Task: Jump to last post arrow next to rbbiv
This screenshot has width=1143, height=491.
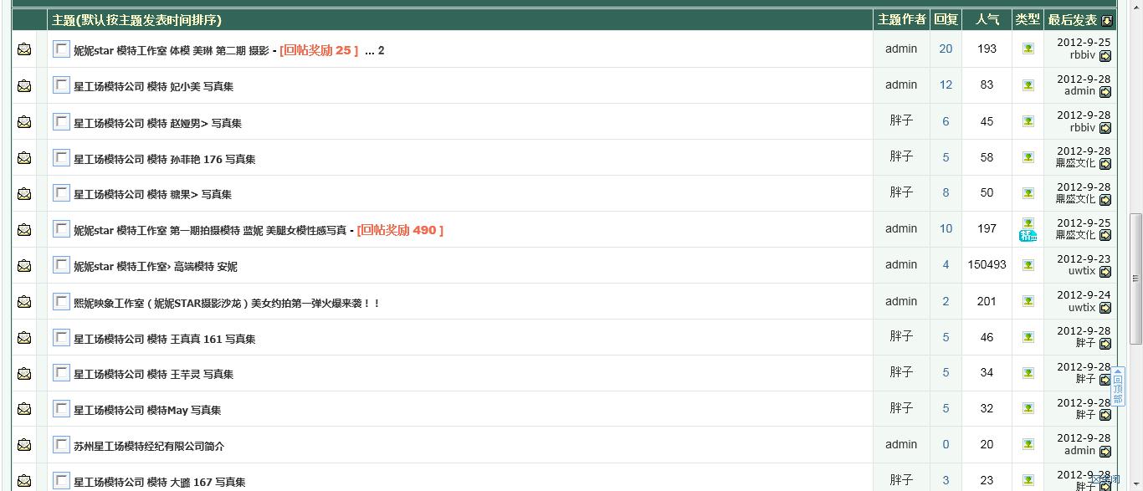Action: click(1106, 55)
